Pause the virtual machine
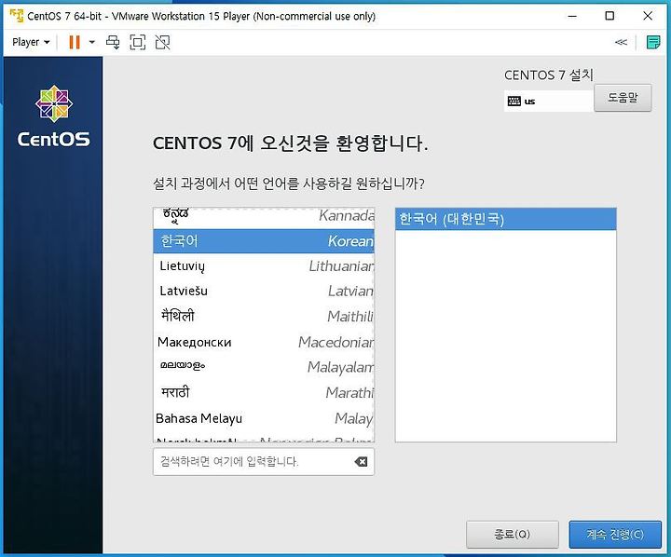 click(75, 42)
